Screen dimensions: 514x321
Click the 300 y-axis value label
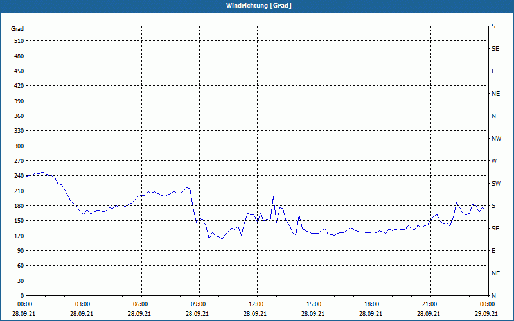[x=19, y=146]
